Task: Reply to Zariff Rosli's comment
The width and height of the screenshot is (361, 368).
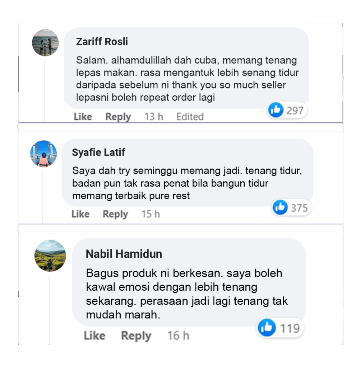Action: (118, 117)
